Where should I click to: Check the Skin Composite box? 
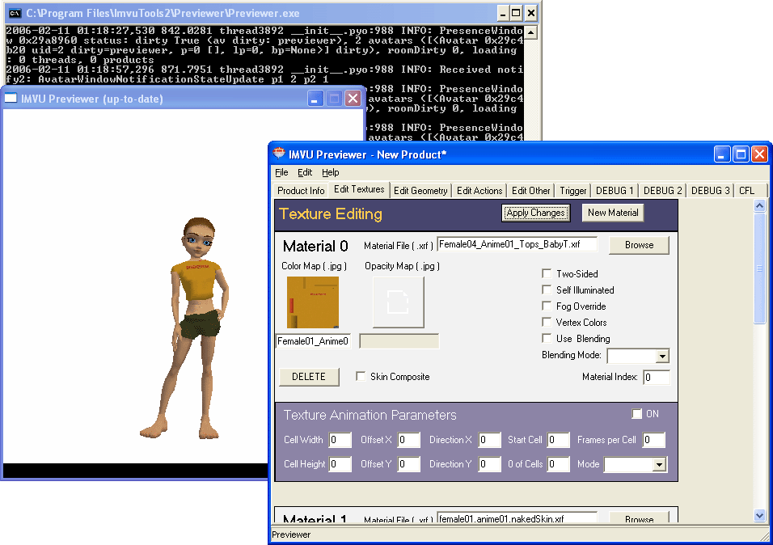click(x=361, y=377)
